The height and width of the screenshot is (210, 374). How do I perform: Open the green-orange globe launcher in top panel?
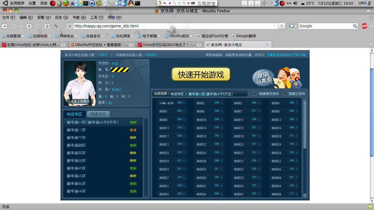(66, 3)
